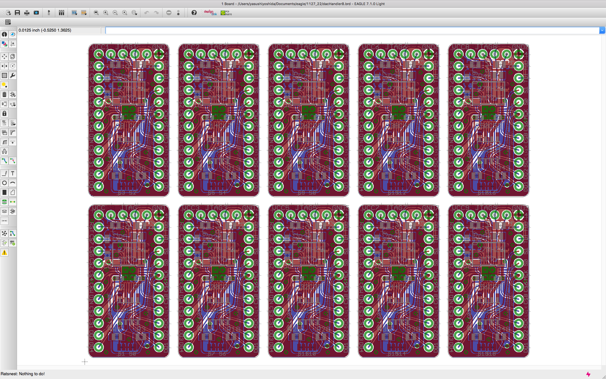606x379 pixels.
Task: Select the Attribute tool
Action: coord(13,211)
